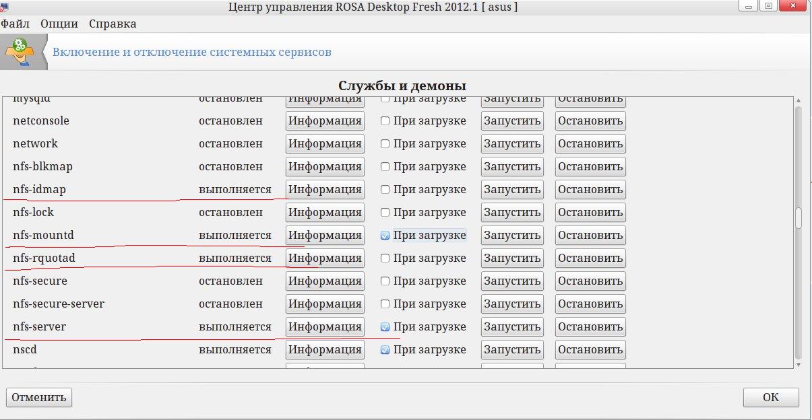The width and height of the screenshot is (812, 420).
Task: Click Запустить for nfs-secure
Action: (512, 281)
